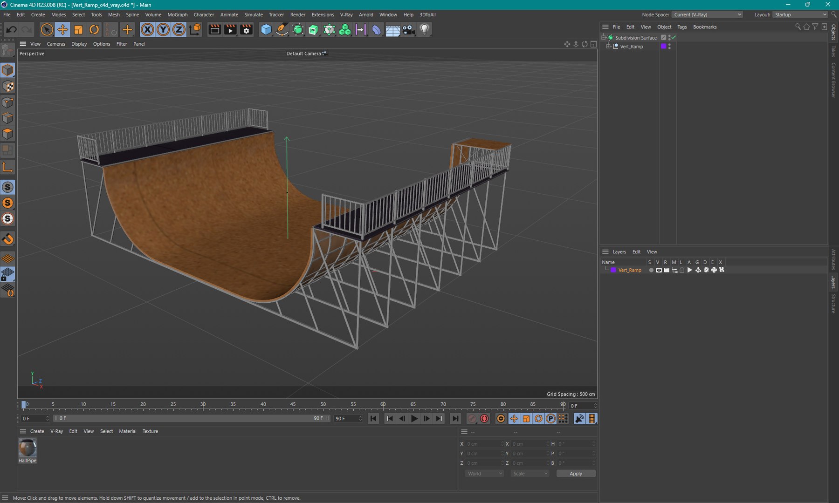839x503 pixels.
Task: Open the Simulate menu
Action: pos(254,15)
